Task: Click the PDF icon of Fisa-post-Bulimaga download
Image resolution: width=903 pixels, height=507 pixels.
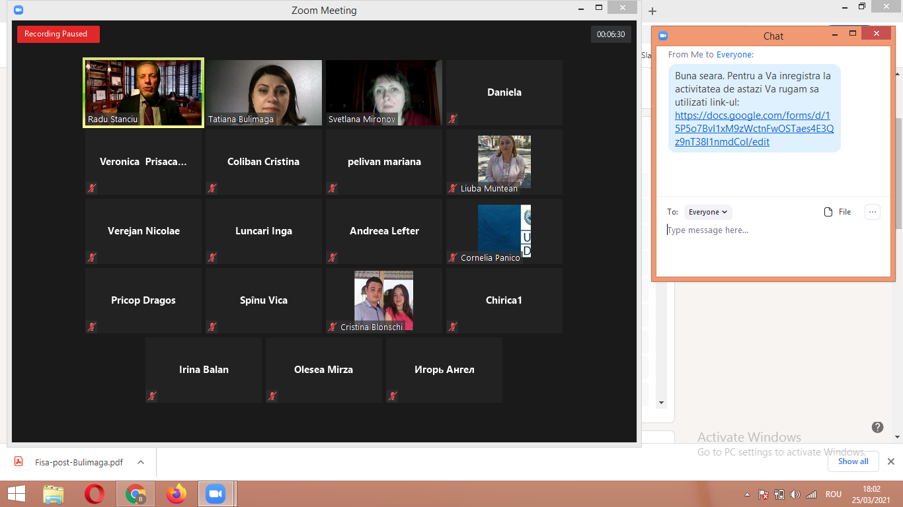Action: (19, 462)
